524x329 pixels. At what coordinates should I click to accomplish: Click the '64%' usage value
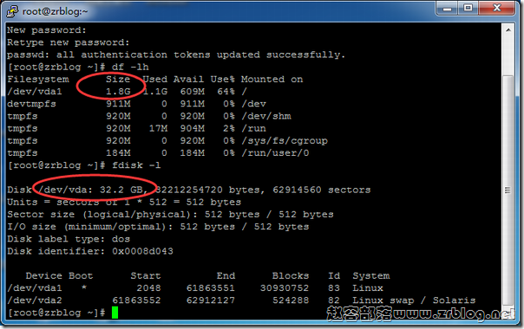click(226, 92)
